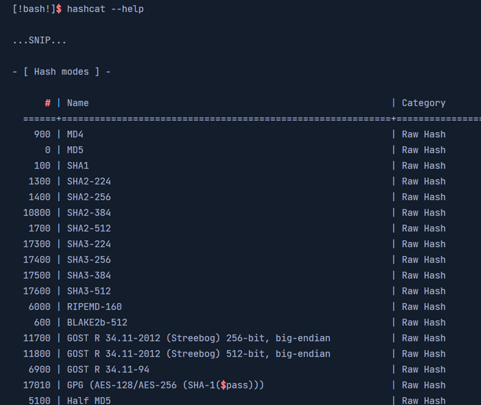The image size is (481, 405).
Task: Click mode number '17500'
Action: (x=37, y=276)
